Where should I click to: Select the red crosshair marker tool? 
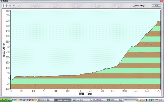point(3,6)
